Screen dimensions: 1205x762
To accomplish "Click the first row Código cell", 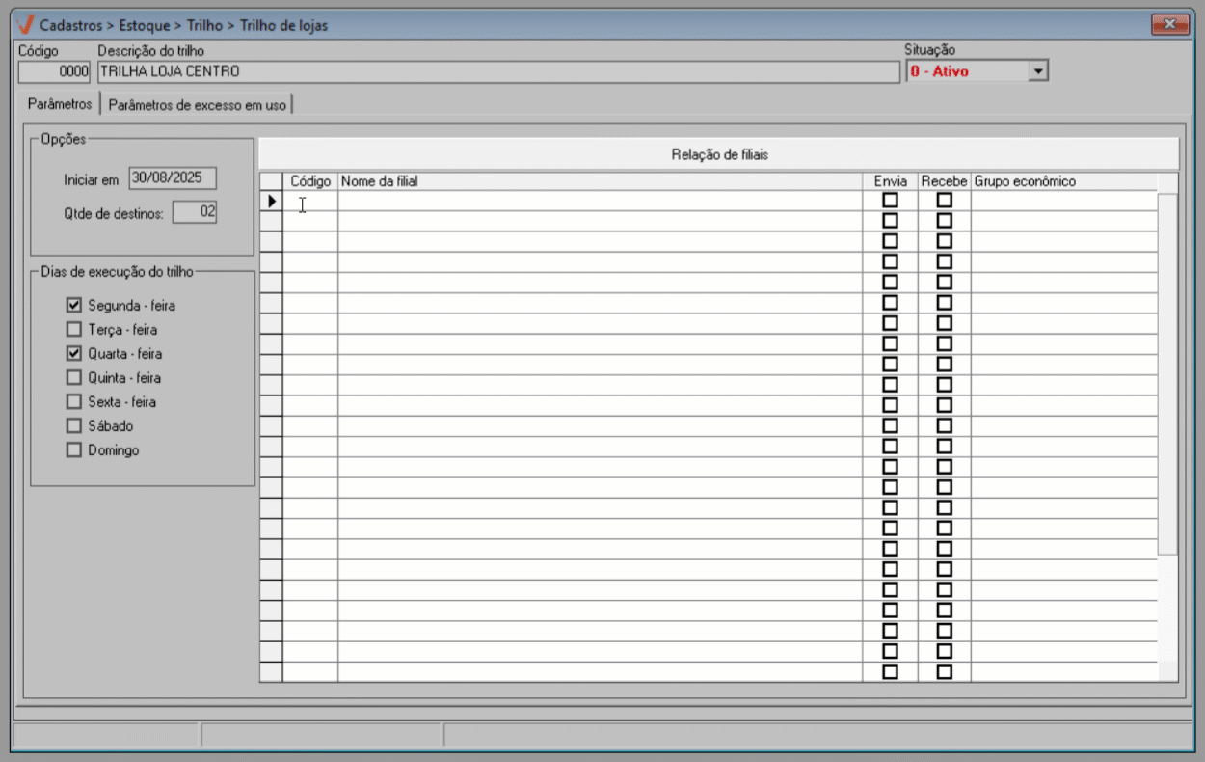I will 310,201.
